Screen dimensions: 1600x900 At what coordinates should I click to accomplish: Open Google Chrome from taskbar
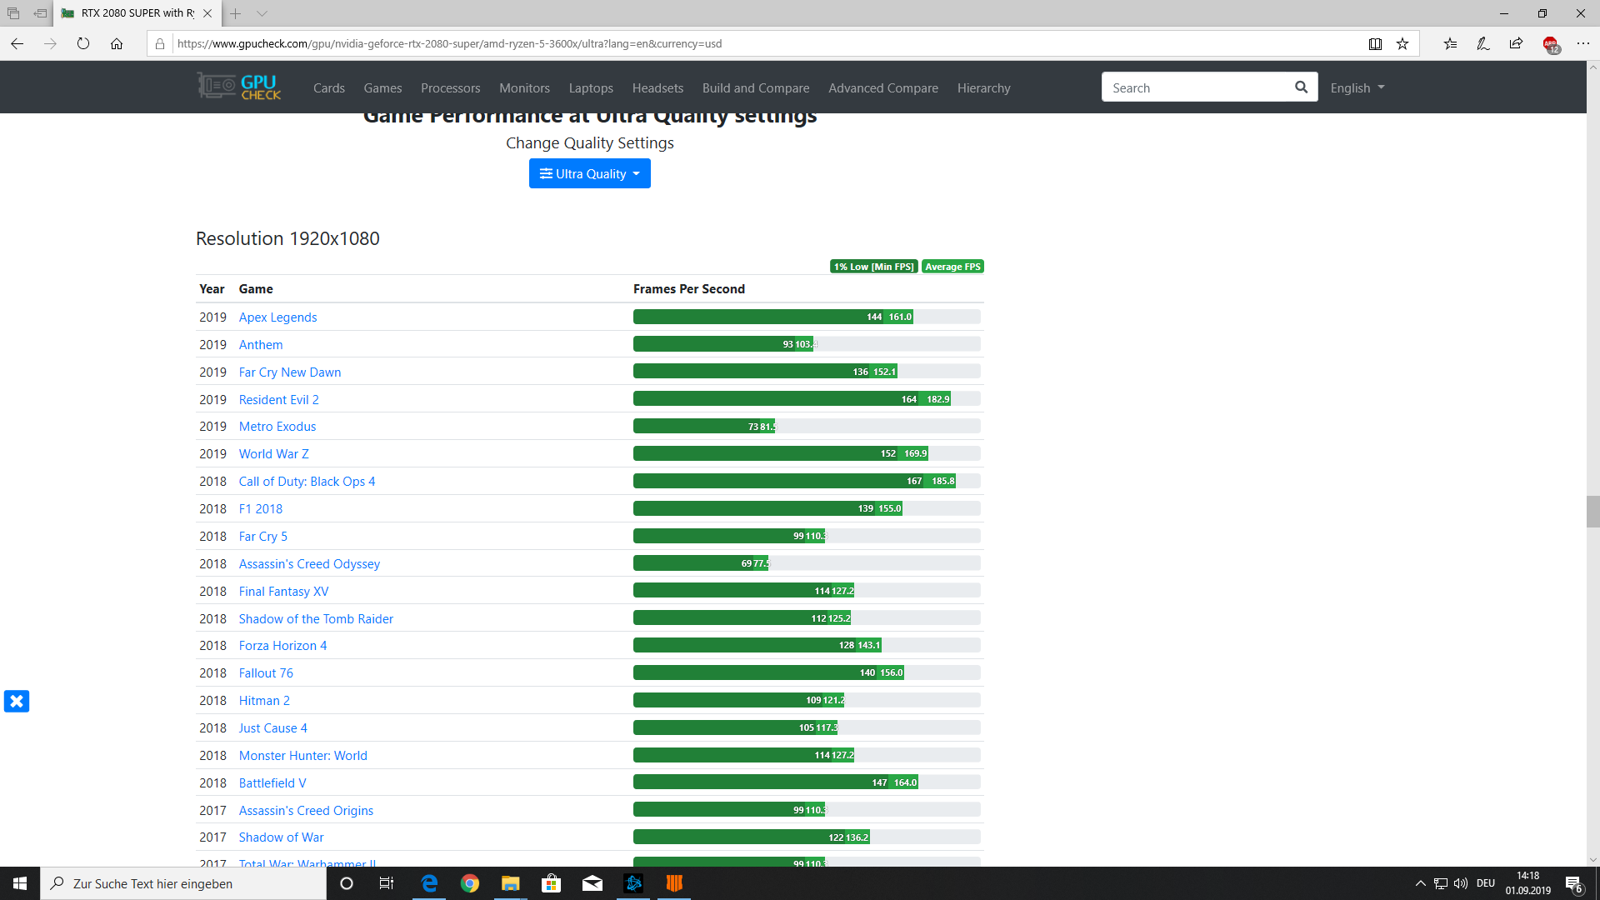(470, 883)
